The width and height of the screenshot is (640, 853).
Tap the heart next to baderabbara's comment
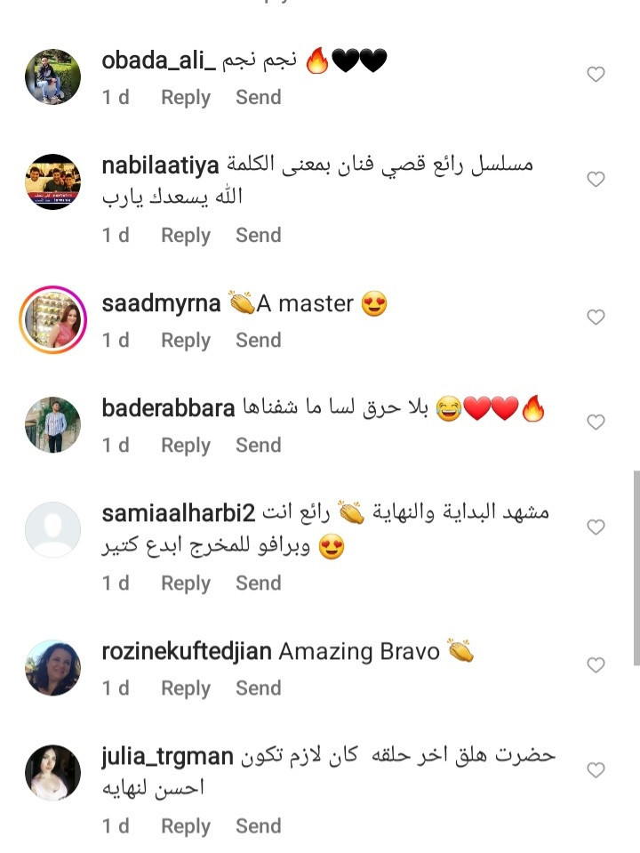[596, 422]
